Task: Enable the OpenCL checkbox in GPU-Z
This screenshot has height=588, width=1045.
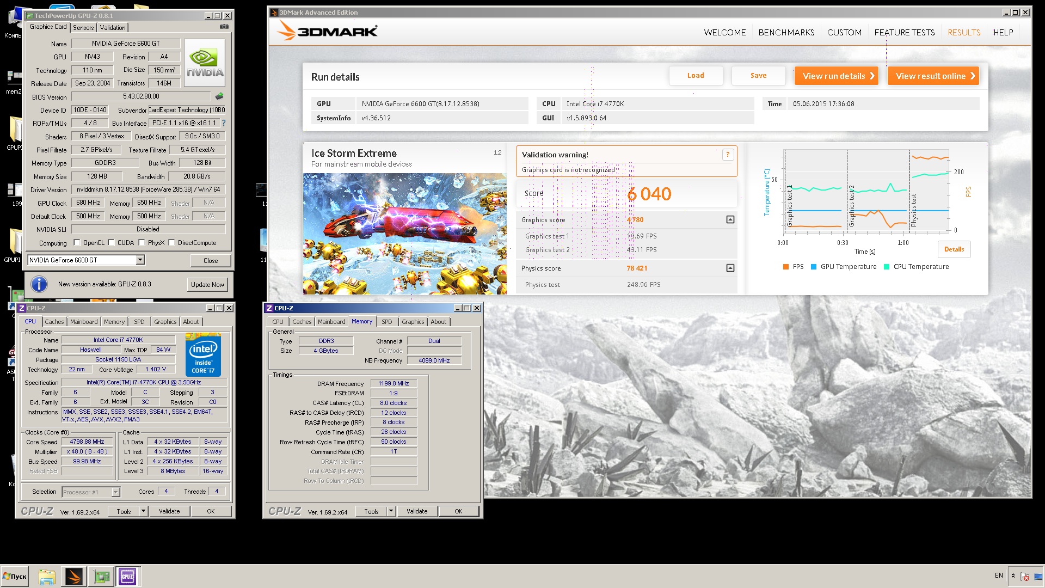Action: click(77, 243)
